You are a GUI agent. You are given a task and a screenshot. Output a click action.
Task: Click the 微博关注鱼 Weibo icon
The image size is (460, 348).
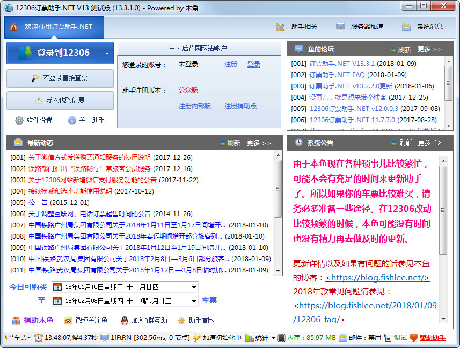tap(68, 321)
